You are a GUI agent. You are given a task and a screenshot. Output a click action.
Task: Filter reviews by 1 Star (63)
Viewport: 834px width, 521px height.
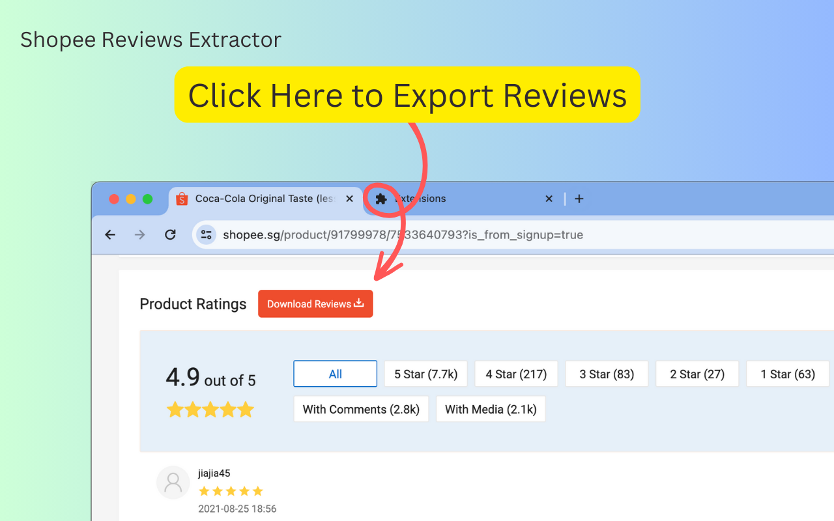coord(788,374)
